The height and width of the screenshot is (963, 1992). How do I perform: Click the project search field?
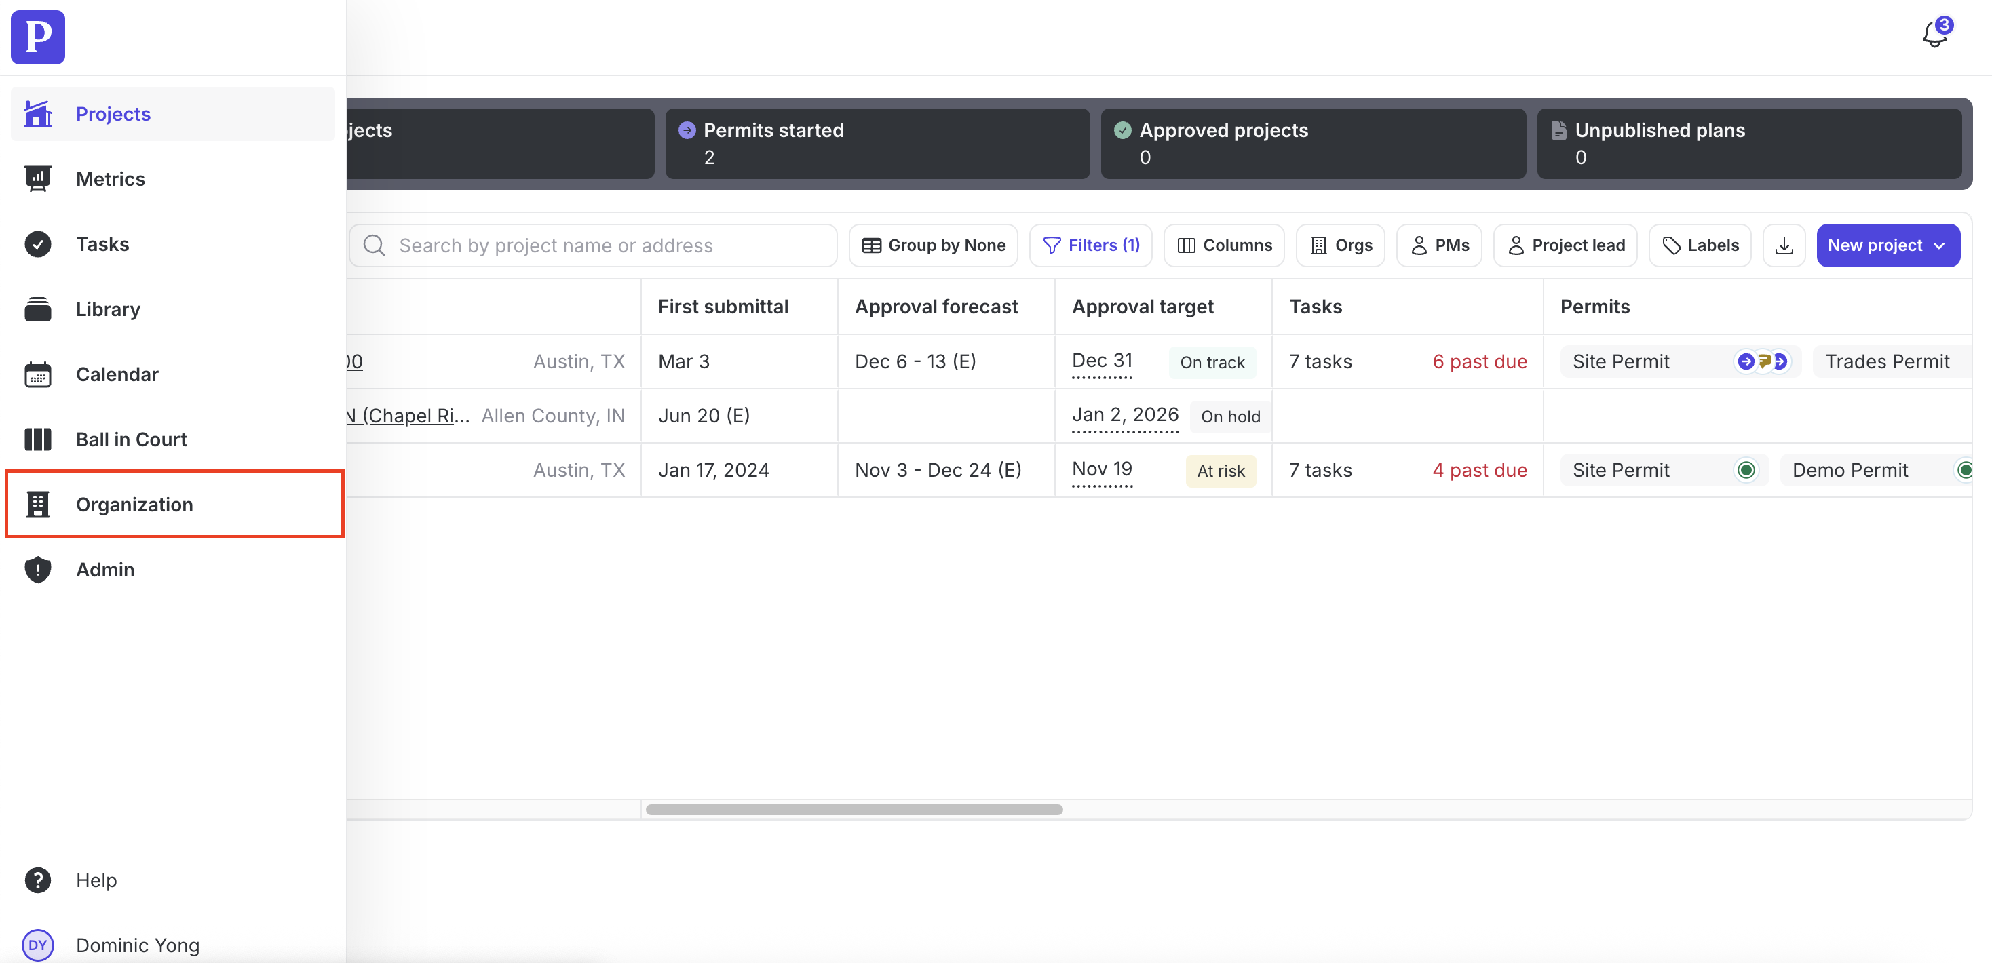click(594, 245)
